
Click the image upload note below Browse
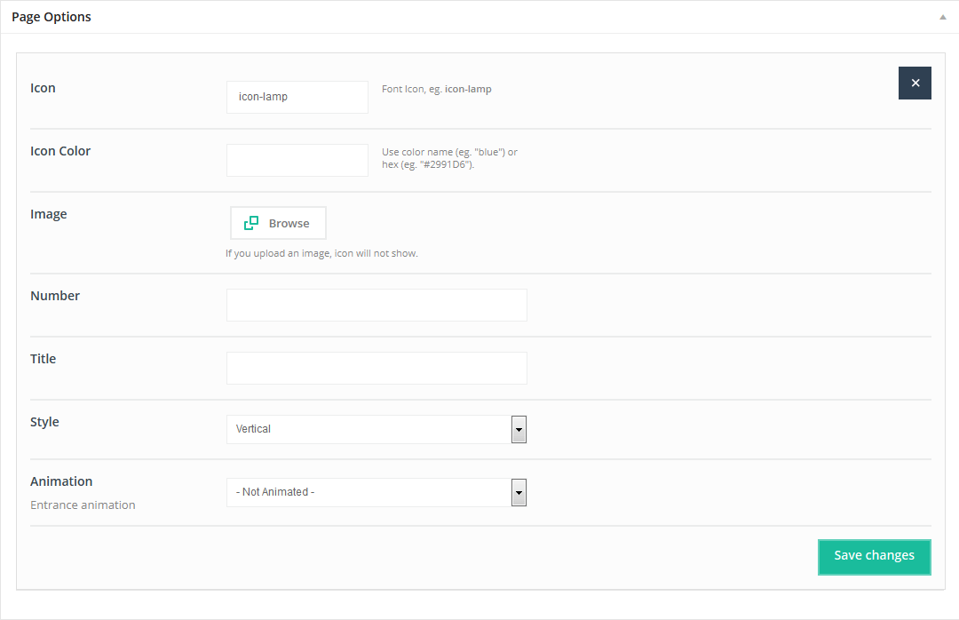(321, 253)
